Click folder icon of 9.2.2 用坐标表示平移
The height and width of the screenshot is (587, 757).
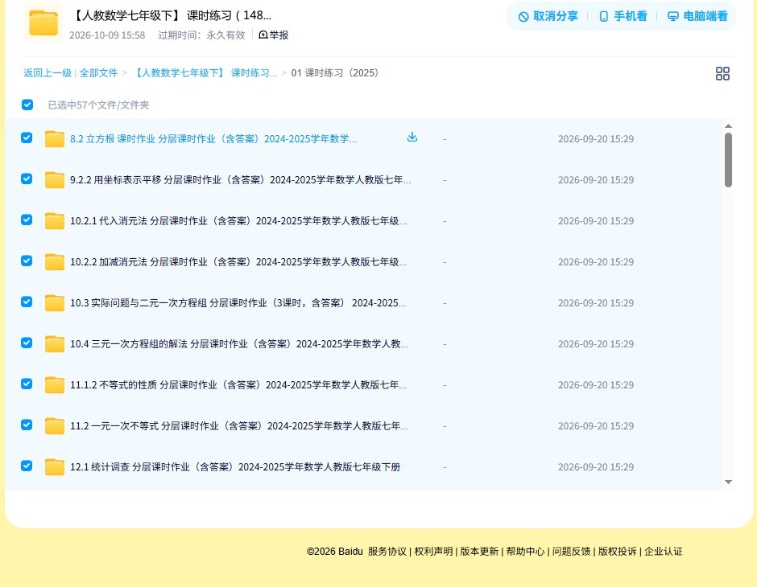click(55, 180)
